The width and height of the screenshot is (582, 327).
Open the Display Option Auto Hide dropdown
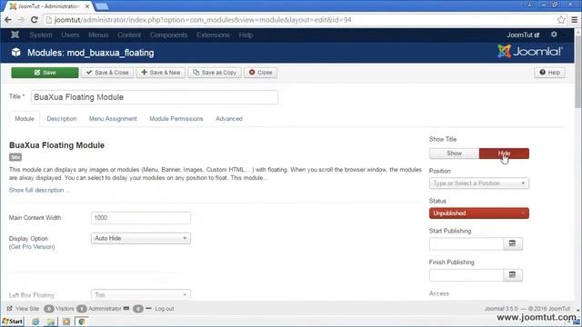click(x=141, y=238)
